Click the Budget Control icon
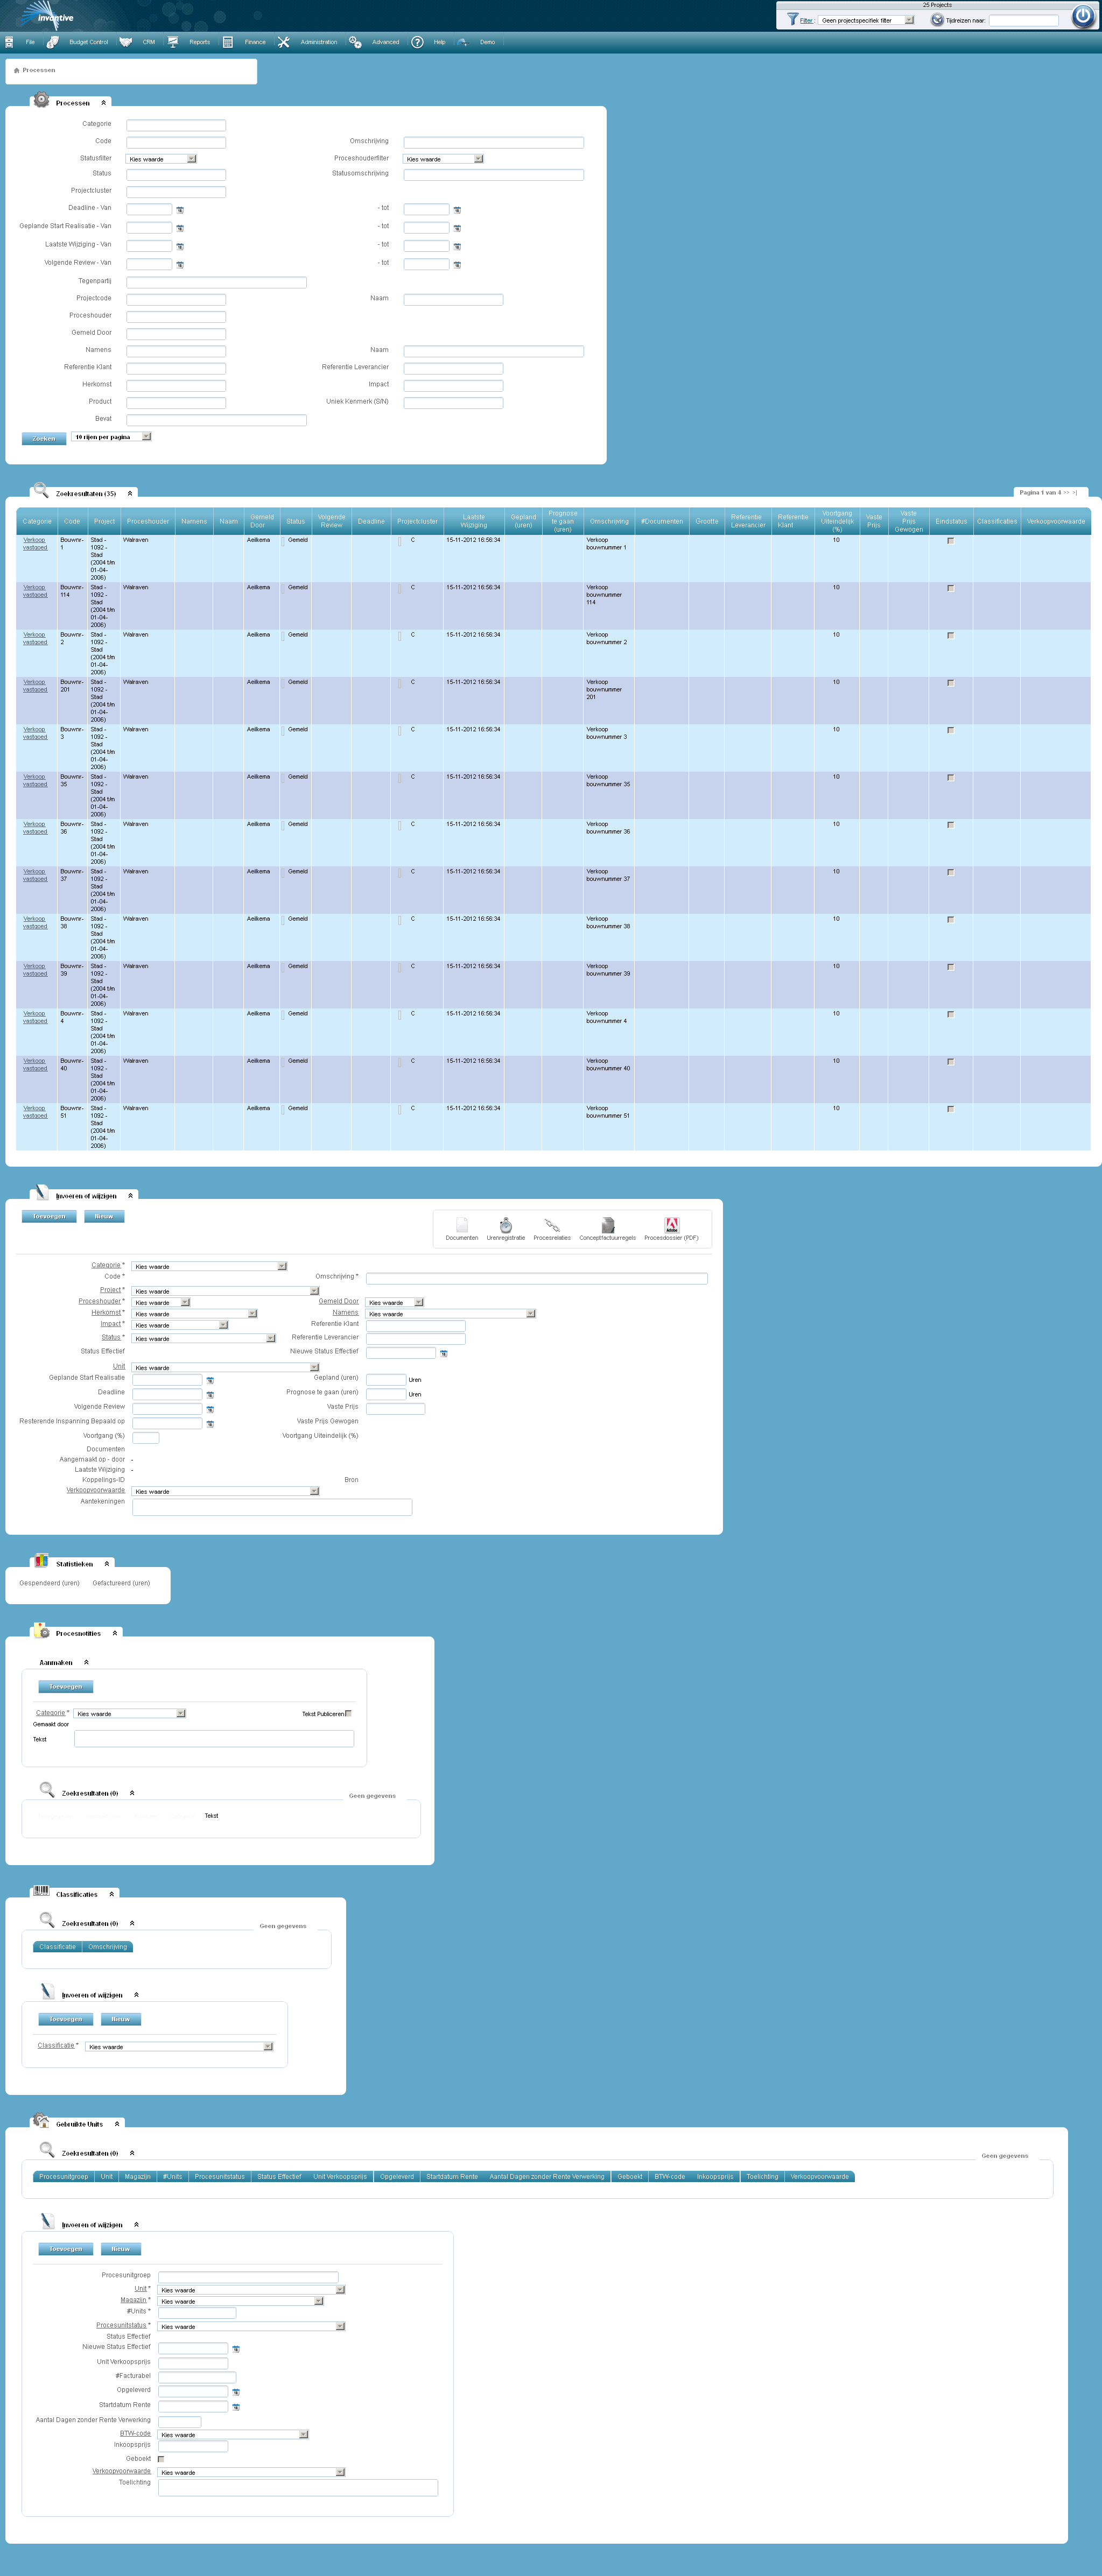1102x2576 pixels. (x=52, y=42)
